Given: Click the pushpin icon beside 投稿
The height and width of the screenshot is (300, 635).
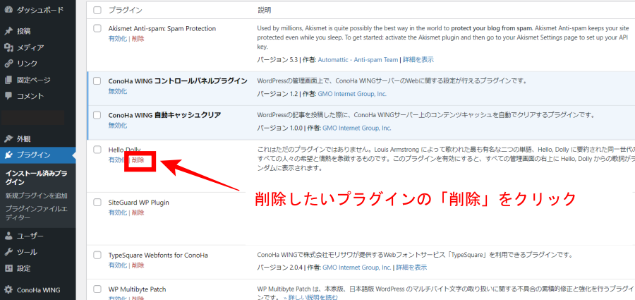Looking at the screenshot, I should (8, 31).
